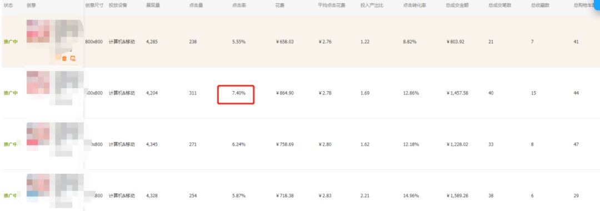The width and height of the screenshot is (600, 211).
Task: Click the total sales ¥1,457.58
Action: [457, 93]
